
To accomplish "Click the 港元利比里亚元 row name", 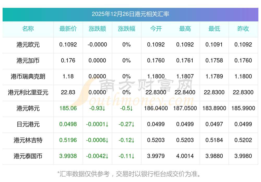I will click(x=28, y=92).
